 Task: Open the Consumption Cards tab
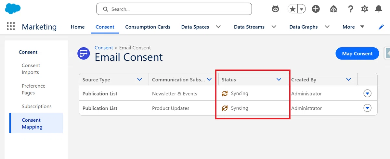(148, 27)
